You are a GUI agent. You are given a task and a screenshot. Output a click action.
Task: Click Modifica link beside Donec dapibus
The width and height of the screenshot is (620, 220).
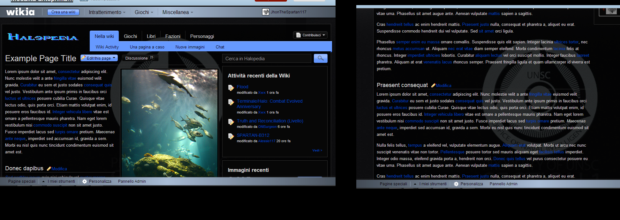pyautogui.click(x=59, y=169)
